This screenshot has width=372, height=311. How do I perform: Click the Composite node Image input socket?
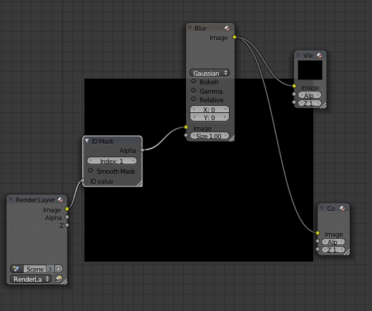tap(318, 233)
